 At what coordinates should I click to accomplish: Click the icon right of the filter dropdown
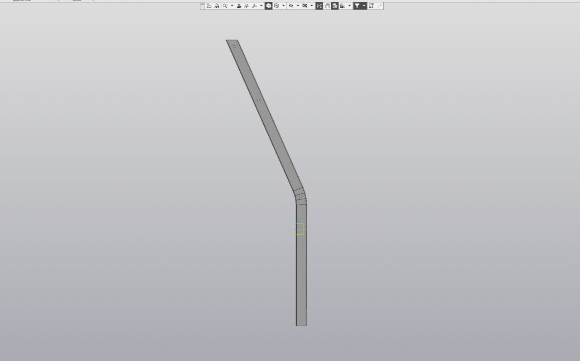pos(372,6)
